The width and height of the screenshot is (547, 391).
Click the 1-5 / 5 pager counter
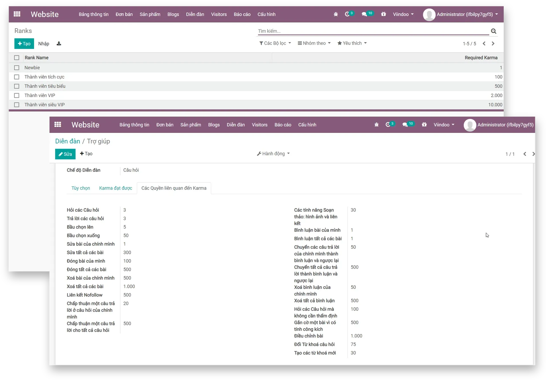coord(470,44)
